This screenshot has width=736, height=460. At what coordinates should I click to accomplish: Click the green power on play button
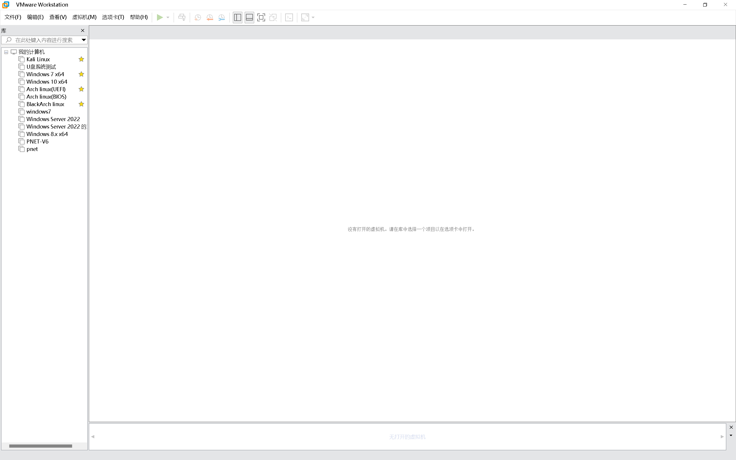[160, 17]
